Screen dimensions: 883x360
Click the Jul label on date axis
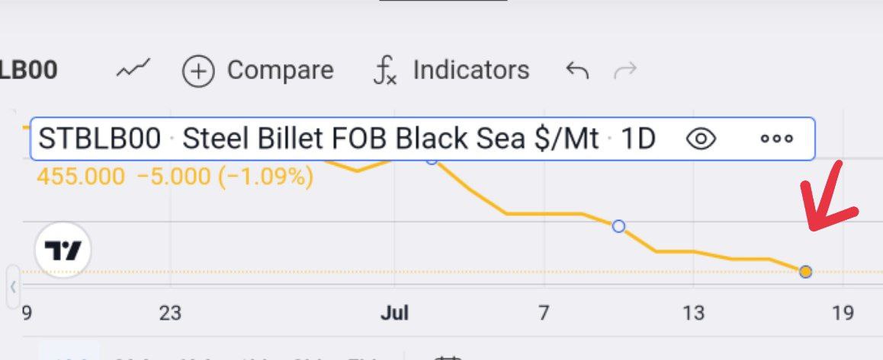click(x=394, y=314)
